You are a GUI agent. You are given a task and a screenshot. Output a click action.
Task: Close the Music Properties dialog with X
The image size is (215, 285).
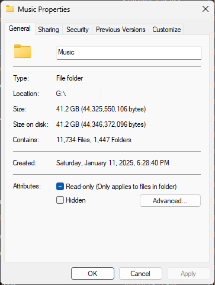[206, 9]
